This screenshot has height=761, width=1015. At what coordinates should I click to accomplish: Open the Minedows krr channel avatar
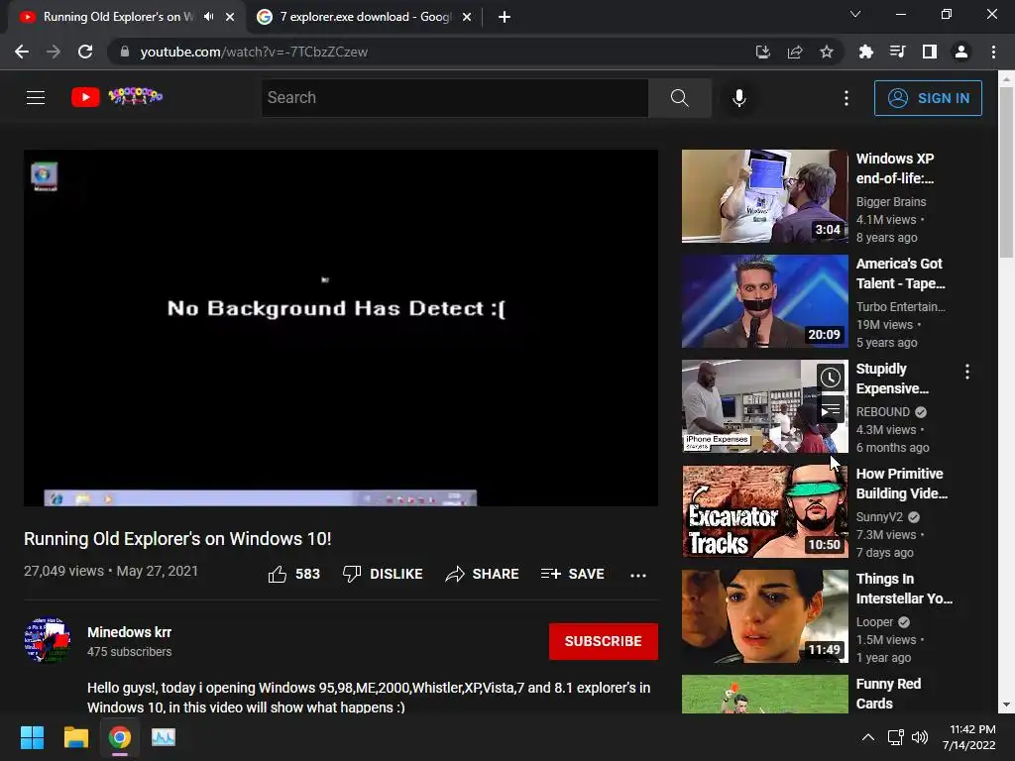[47, 640]
